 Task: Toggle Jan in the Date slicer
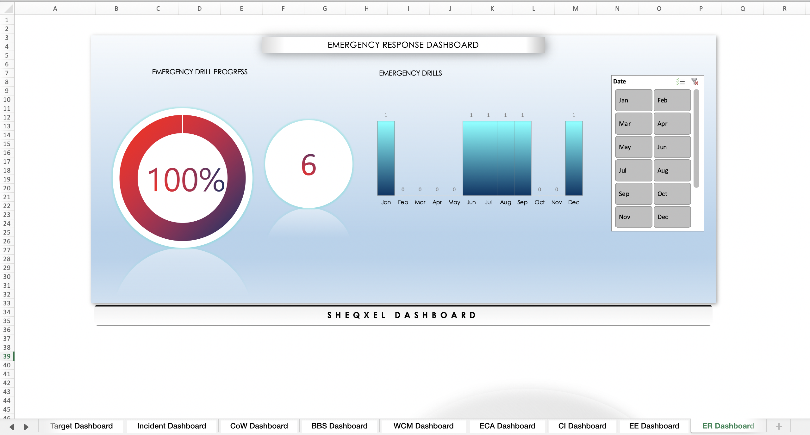coord(633,100)
